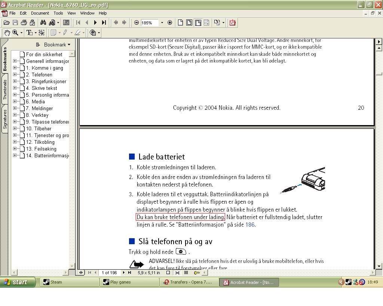Open the Tools menu
383x306 pixels.
point(58,13)
